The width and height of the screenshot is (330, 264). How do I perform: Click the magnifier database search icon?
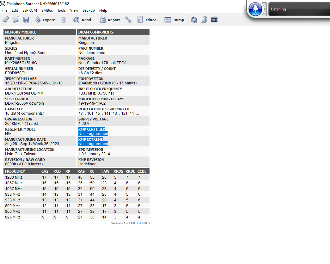click(x=194, y=20)
